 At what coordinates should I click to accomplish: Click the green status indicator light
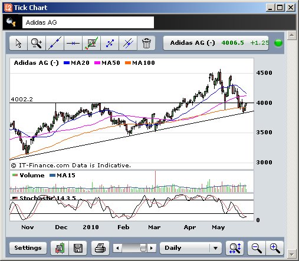278,43
